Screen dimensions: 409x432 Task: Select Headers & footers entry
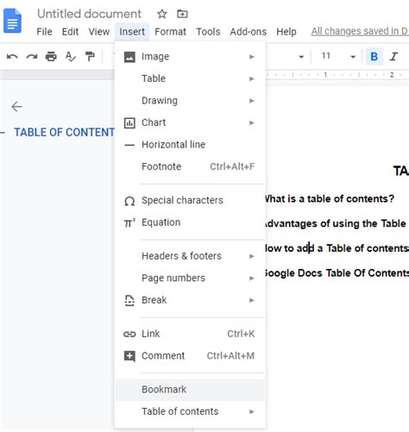coord(190,256)
